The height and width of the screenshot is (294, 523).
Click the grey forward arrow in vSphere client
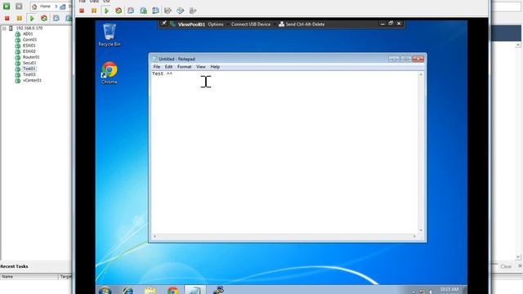(19, 6)
